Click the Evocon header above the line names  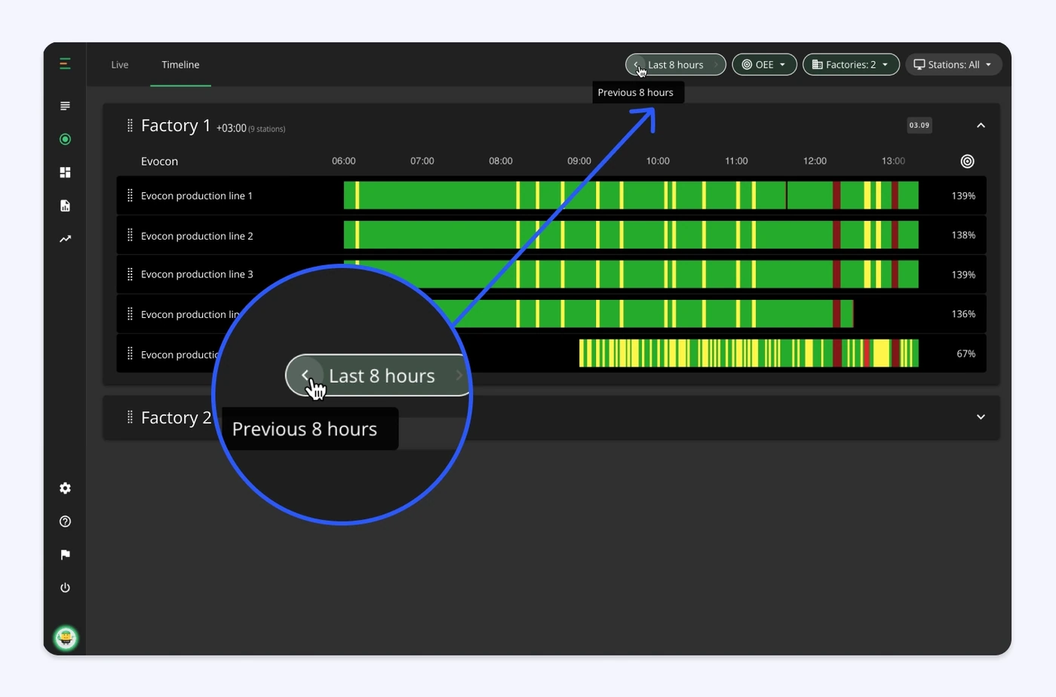(159, 161)
